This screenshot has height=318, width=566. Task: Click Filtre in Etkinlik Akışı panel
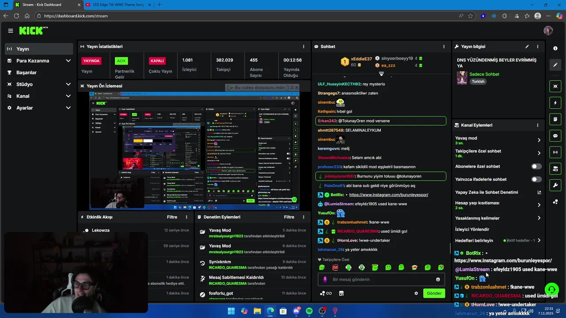click(x=172, y=217)
